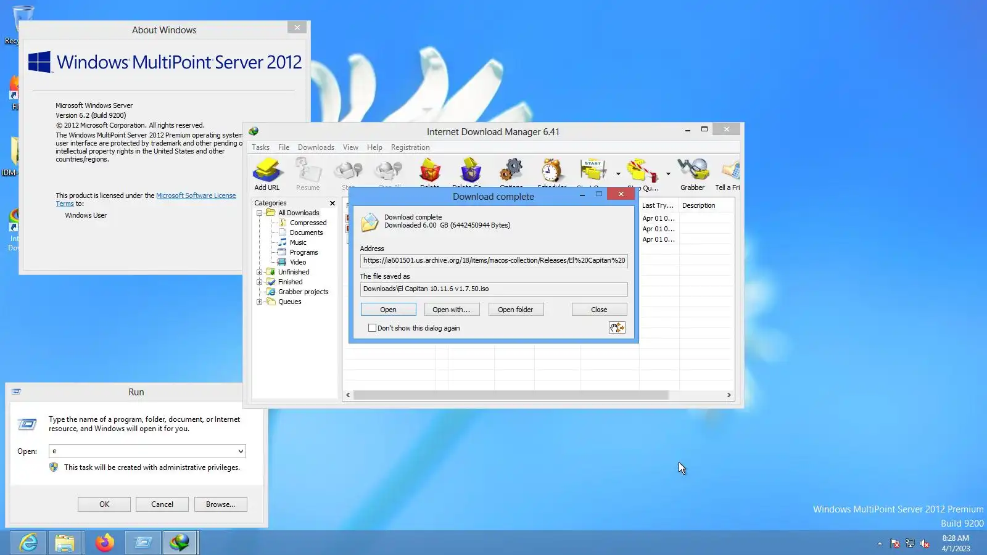Check 'Don't show this dialog again'
Image resolution: width=987 pixels, height=555 pixels.
click(x=372, y=328)
